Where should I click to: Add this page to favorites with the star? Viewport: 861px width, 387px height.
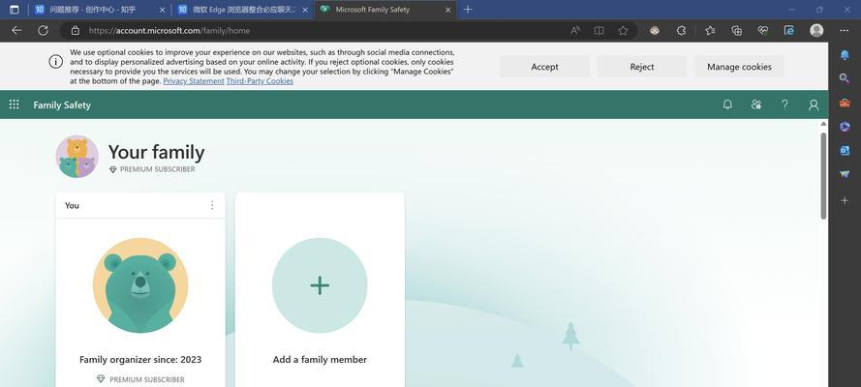pos(623,31)
